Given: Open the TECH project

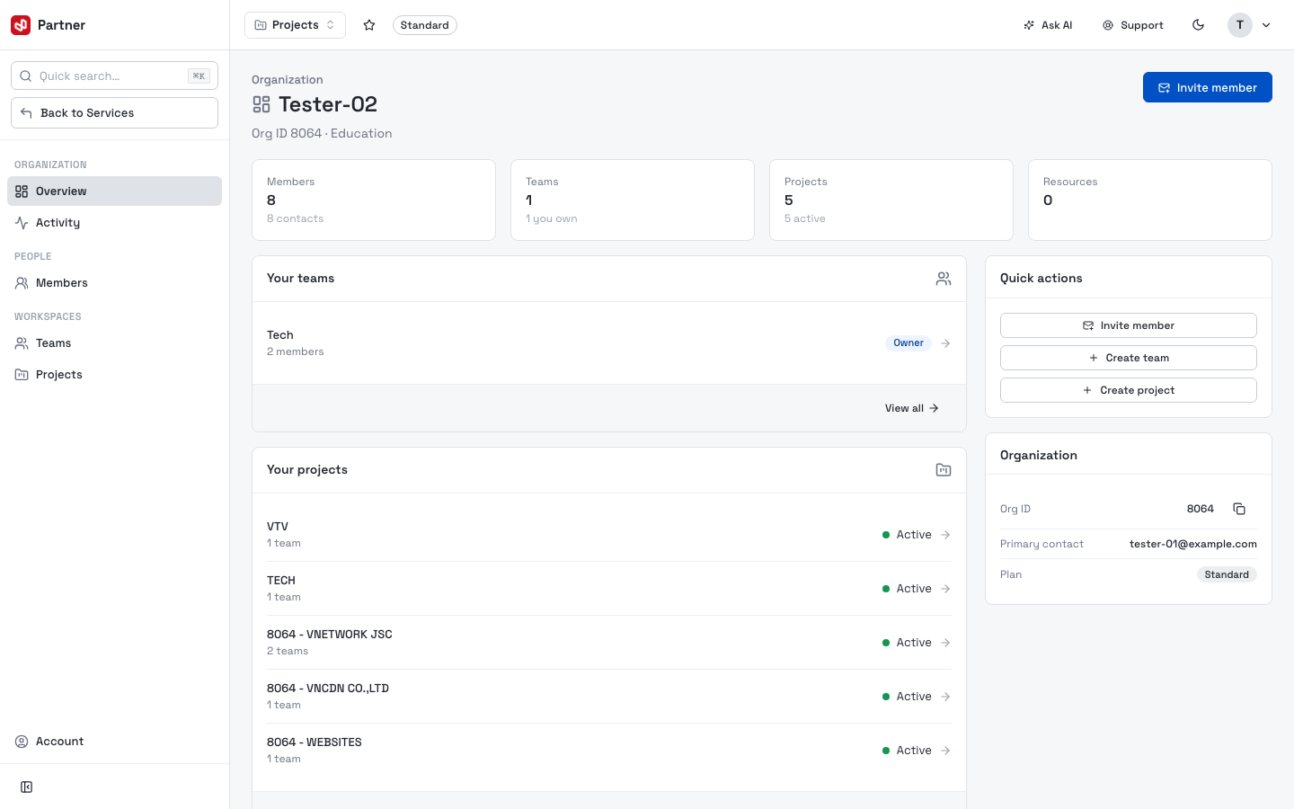Looking at the screenshot, I should click(609, 589).
